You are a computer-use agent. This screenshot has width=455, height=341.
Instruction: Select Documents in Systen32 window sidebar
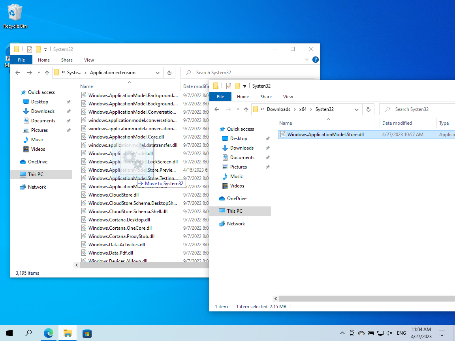click(x=242, y=157)
